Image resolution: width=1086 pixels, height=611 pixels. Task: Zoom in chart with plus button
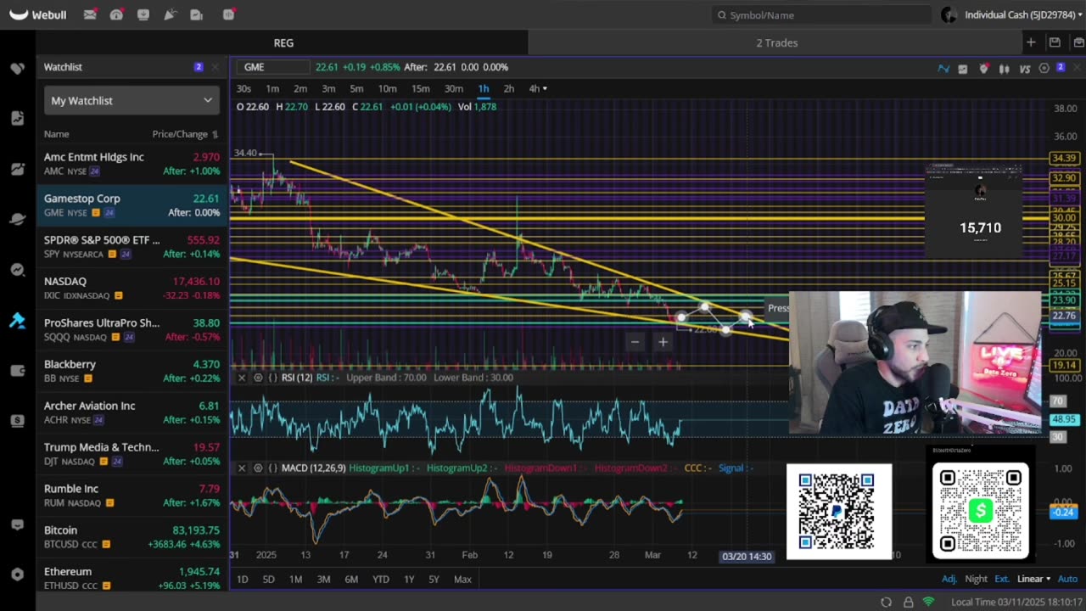pyautogui.click(x=663, y=342)
